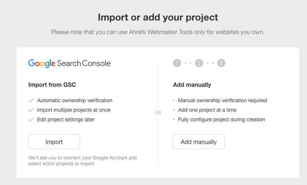Click the Ahrefs Webmaster Tools note text
The height and width of the screenshot is (185, 307).
[x=158, y=32]
